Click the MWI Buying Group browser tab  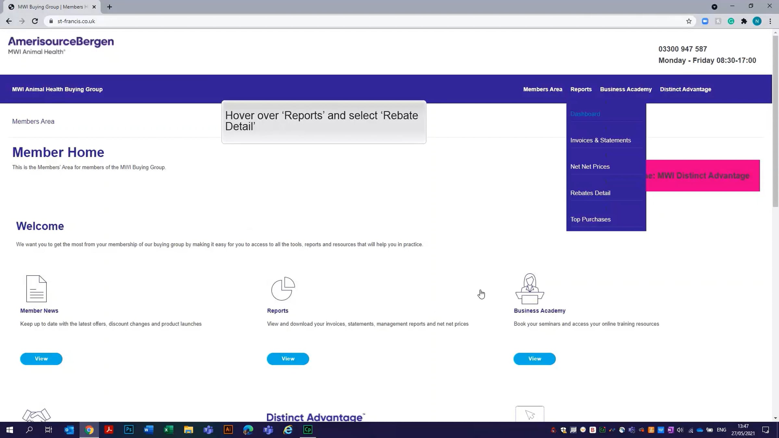click(52, 7)
